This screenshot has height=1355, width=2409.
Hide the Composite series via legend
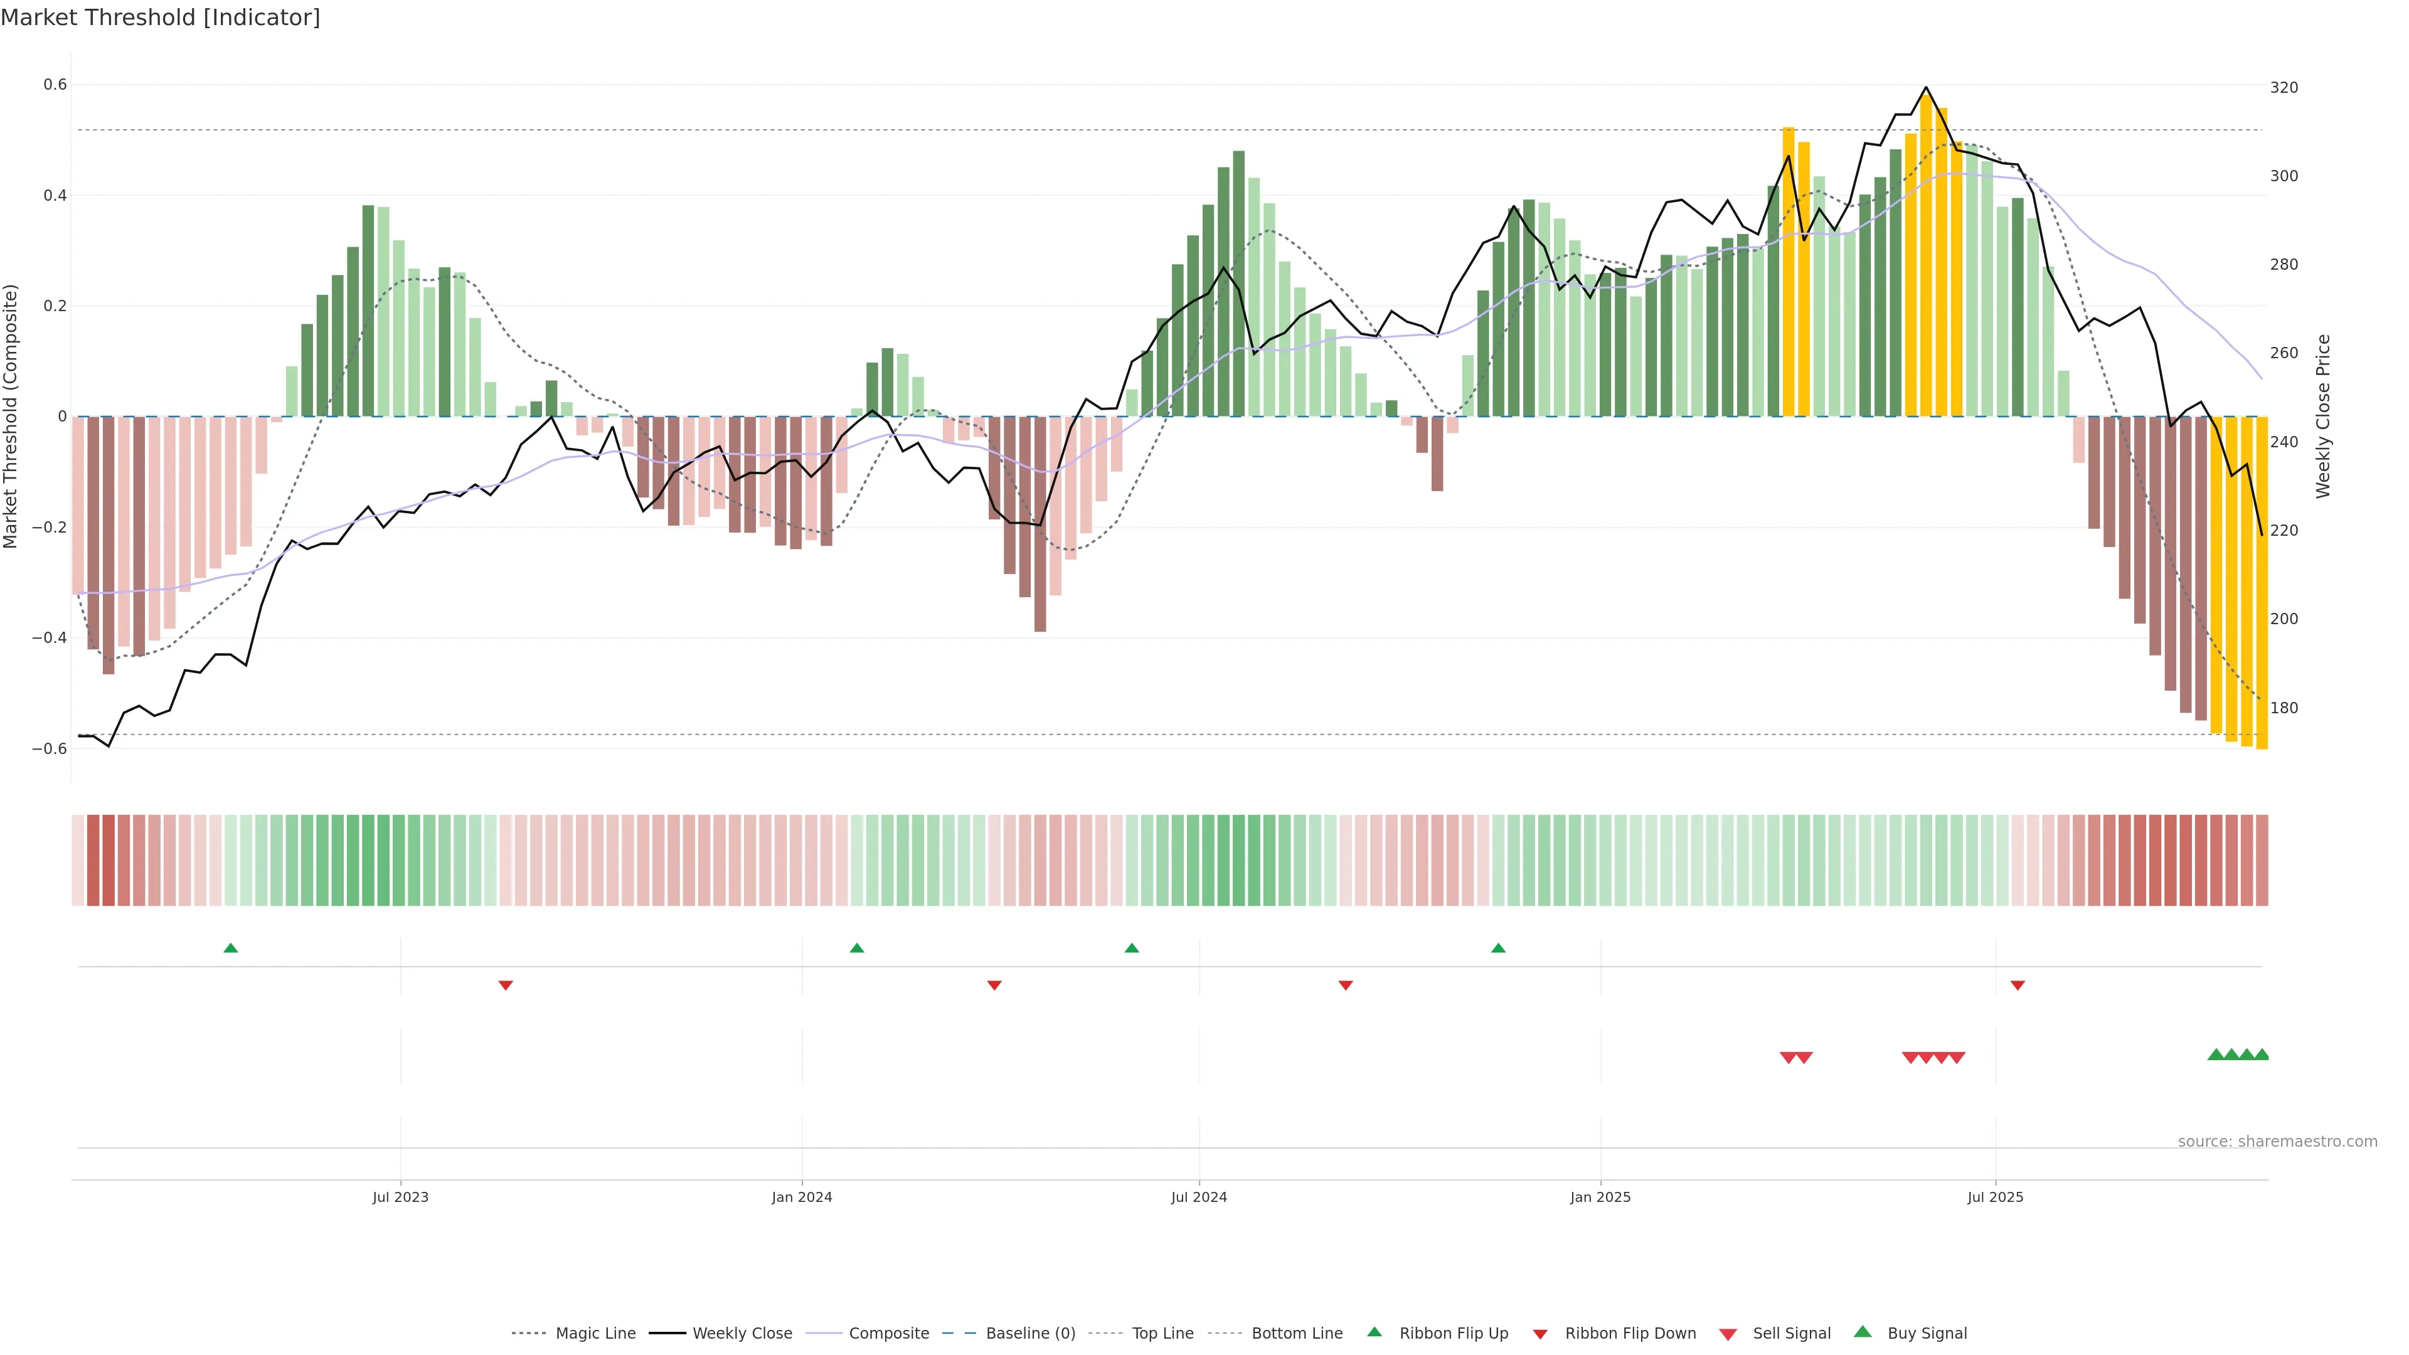click(888, 1334)
